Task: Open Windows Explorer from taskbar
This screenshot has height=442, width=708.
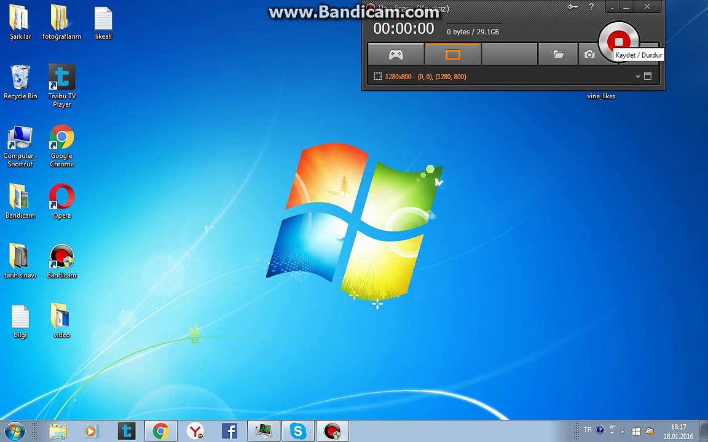Action: (58, 432)
